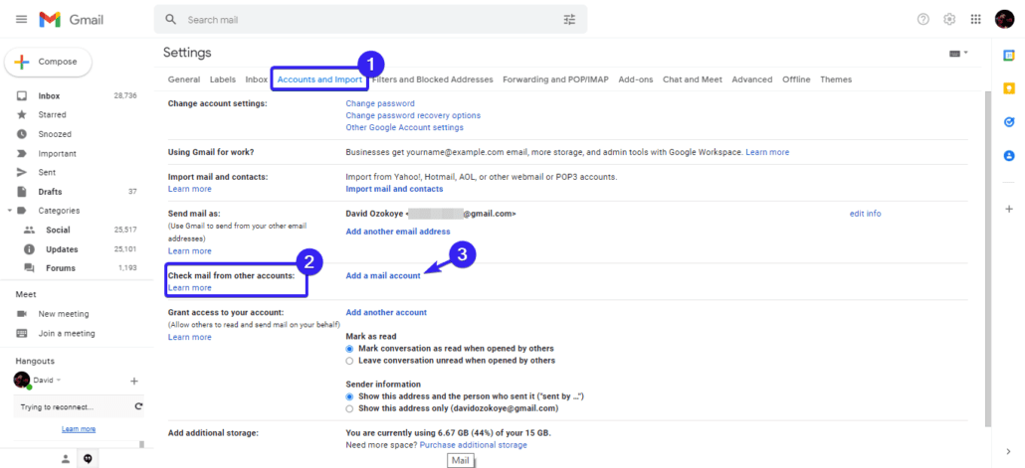Open the Settings gear icon
Screen dimensions: 1025x468
[x=949, y=20]
